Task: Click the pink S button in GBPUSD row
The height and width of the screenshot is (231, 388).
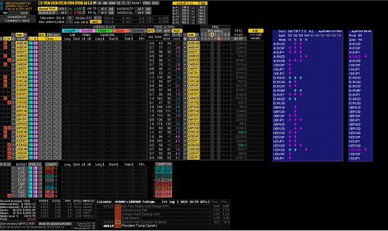Action: click(35, 128)
